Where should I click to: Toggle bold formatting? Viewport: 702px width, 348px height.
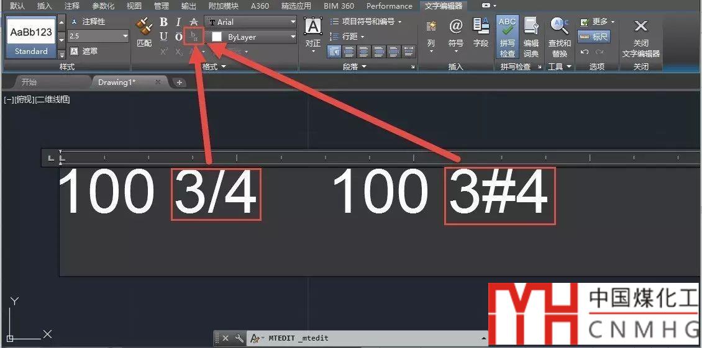(x=163, y=22)
